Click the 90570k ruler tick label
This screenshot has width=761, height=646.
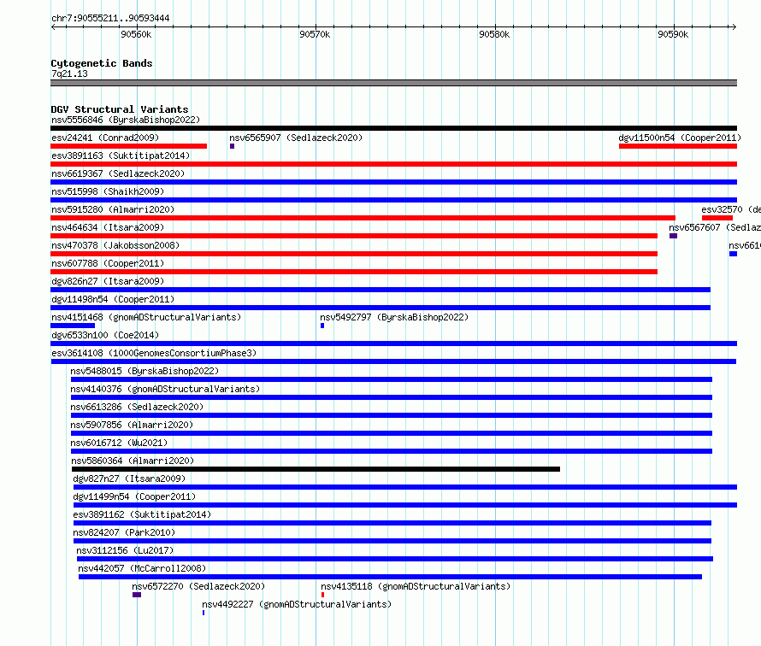(315, 34)
